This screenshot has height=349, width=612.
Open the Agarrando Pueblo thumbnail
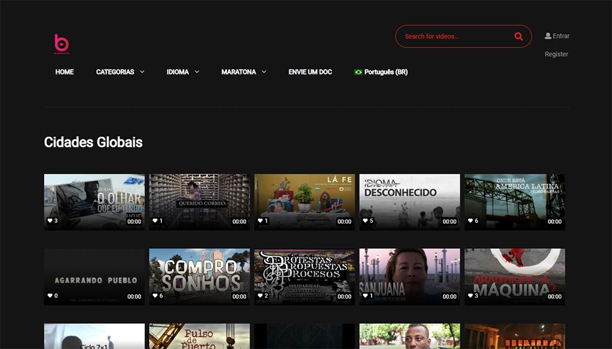(x=94, y=277)
